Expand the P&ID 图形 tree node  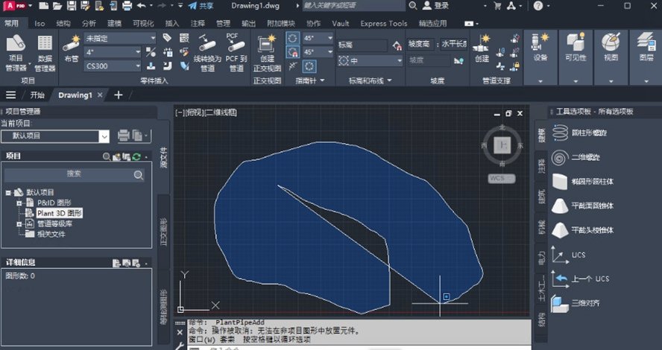[x=19, y=203]
